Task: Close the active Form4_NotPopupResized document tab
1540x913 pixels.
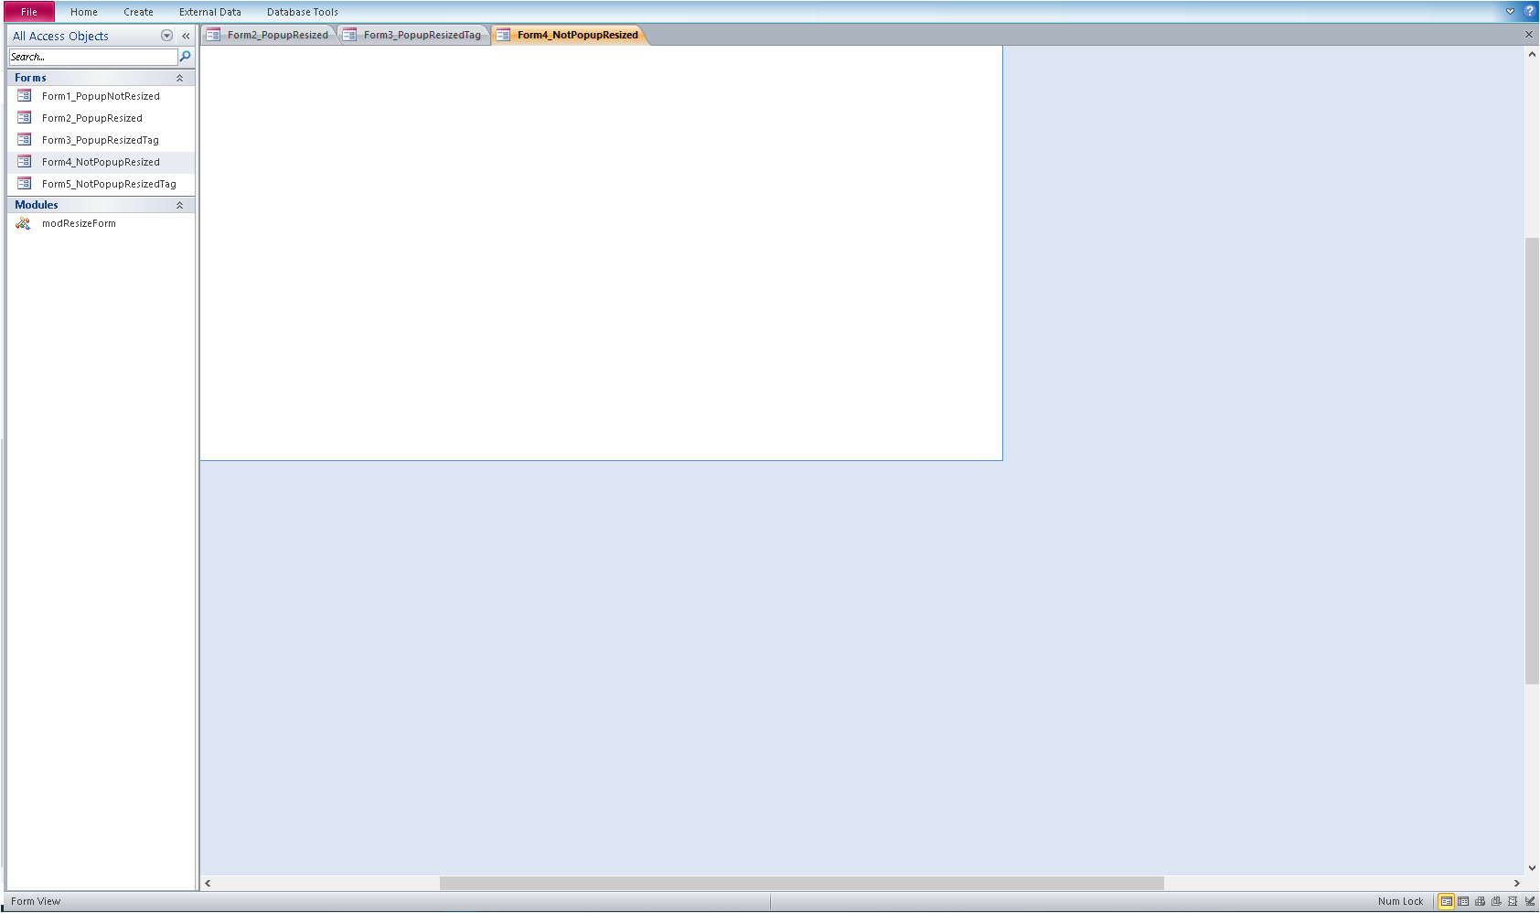Action: (x=1528, y=35)
